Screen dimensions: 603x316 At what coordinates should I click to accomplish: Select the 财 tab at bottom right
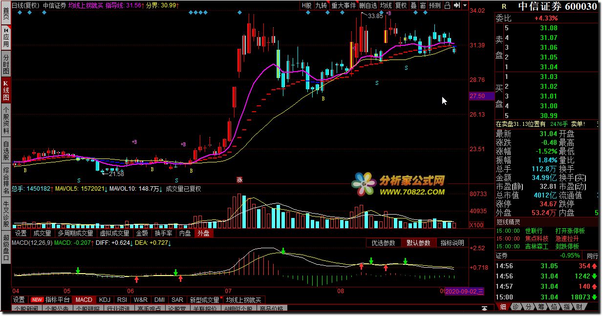[x=579, y=307]
